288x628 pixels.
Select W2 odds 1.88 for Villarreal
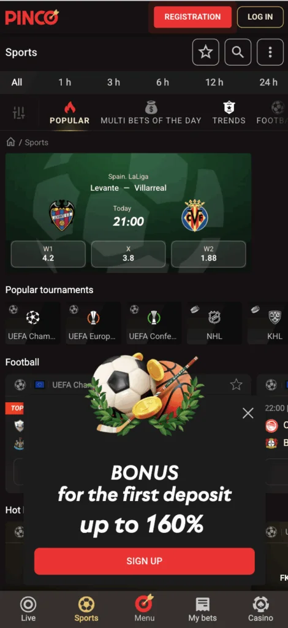pos(208,254)
